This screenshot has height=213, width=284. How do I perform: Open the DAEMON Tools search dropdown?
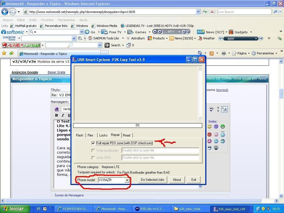coord(74,38)
